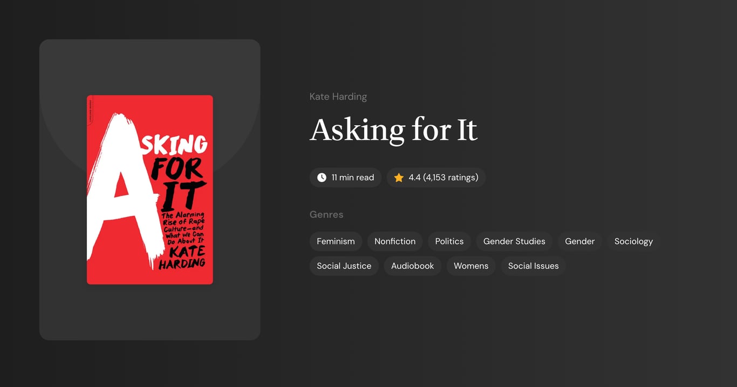Click the Asking for It title heading
Screen dimensions: 737x387
pyautogui.click(x=394, y=130)
